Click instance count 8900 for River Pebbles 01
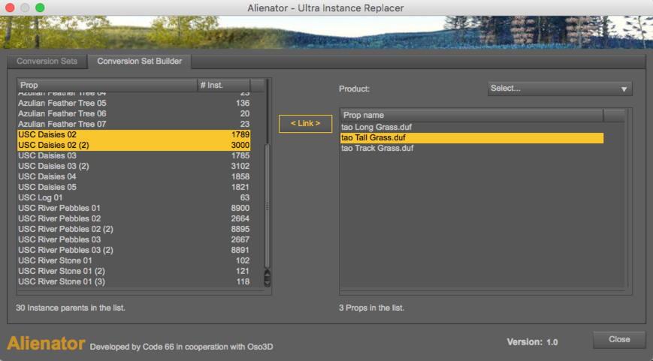Screen dimensions: 653x361 pyautogui.click(x=240, y=208)
